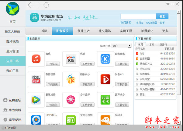Click 下载安装 for 多米音乐
The image size is (183, 131).
(88, 105)
